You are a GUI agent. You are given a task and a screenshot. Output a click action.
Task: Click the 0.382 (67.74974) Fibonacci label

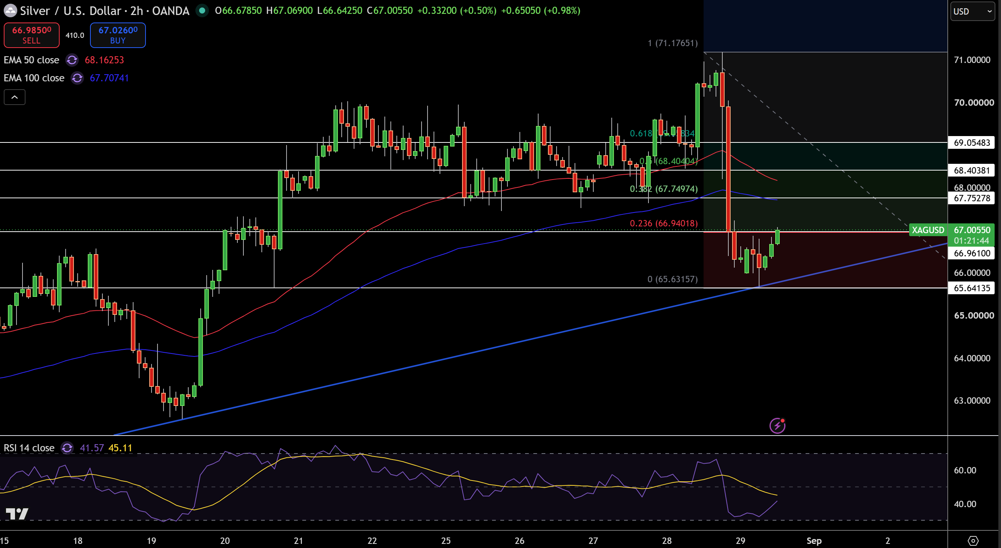(x=664, y=189)
